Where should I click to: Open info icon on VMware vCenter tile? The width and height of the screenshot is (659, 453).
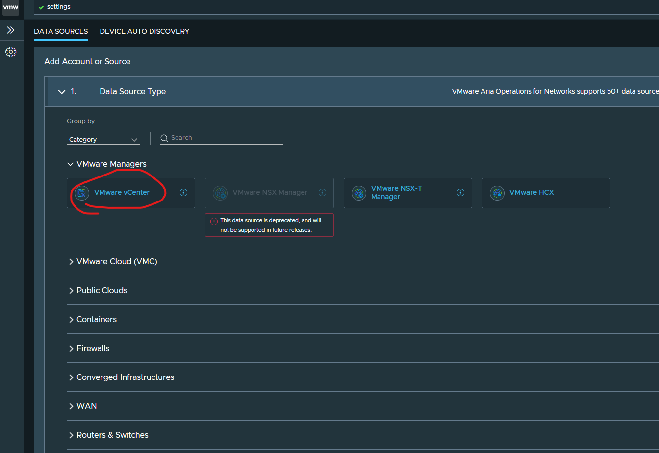pyautogui.click(x=184, y=193)
